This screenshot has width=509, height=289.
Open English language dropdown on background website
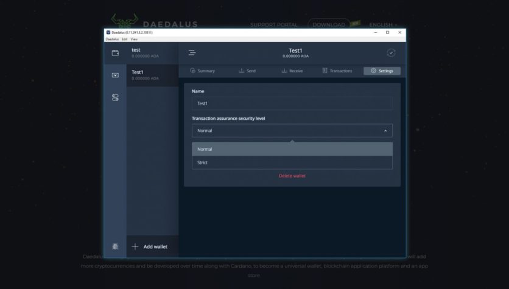point(383,25)
